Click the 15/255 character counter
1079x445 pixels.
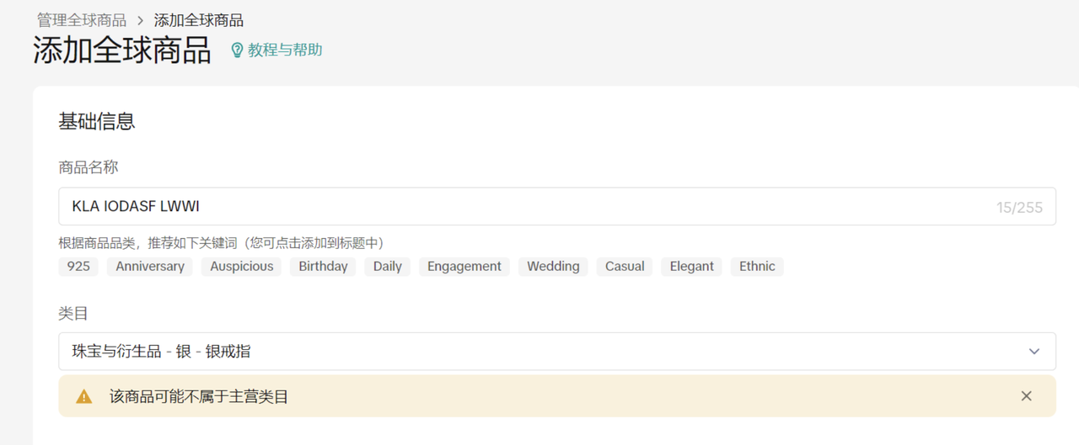(1019, 207)
